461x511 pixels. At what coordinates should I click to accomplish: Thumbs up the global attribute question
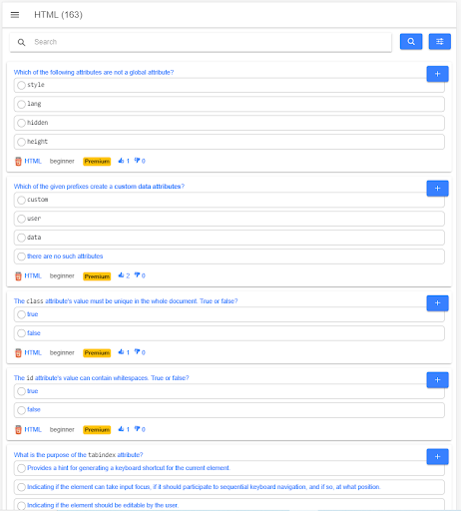click(x=121, y=161)
